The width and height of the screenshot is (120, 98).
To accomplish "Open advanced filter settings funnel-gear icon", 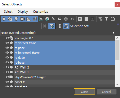I will (x=100, y=19).
